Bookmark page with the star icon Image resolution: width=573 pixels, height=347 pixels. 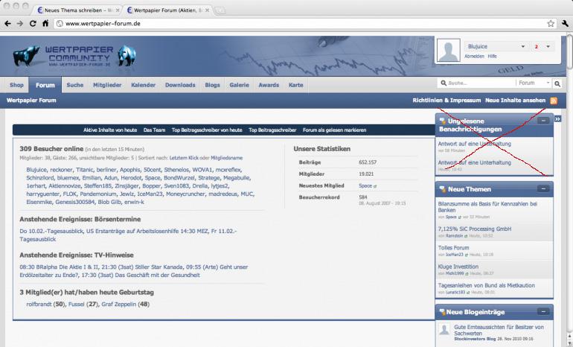551,23
